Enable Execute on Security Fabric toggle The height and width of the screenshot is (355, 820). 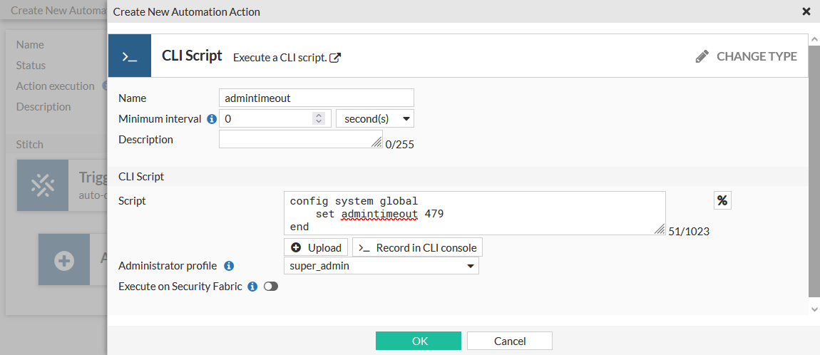coord(271,287)
